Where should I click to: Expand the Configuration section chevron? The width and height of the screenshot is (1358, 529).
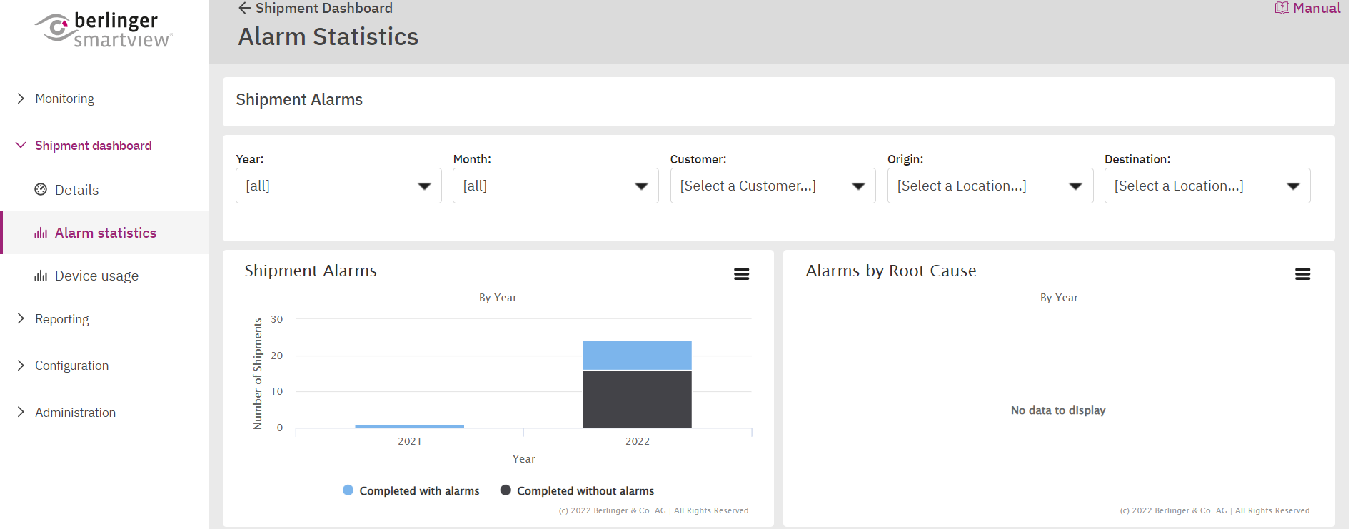pyautogui.click(x=21, y=365)
